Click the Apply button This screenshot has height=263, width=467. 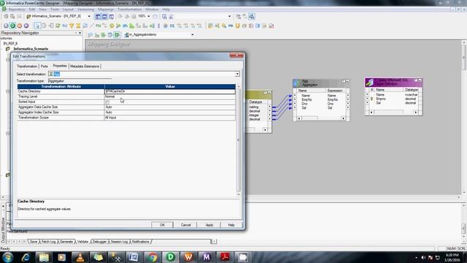tap(209, 225)
